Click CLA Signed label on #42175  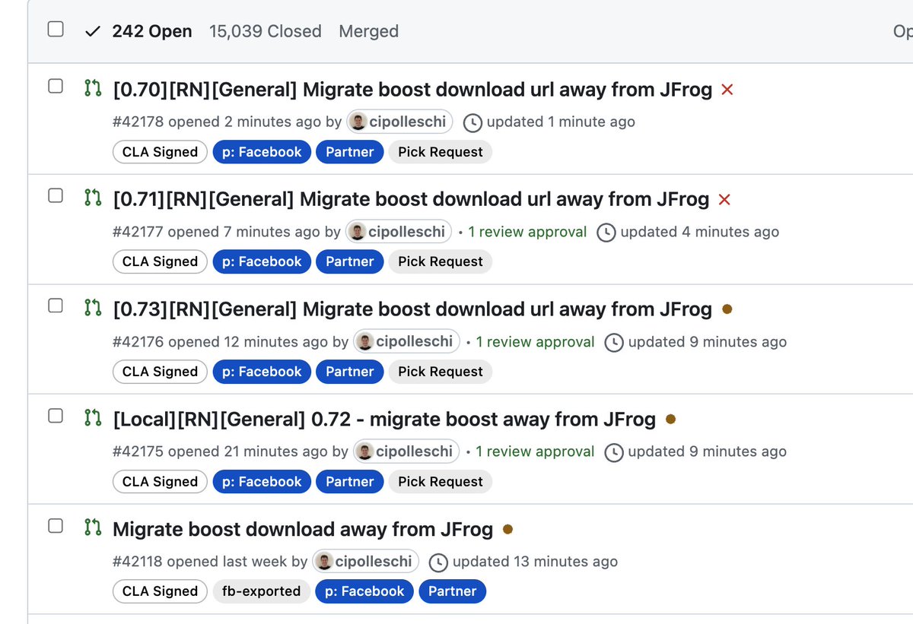160,481
